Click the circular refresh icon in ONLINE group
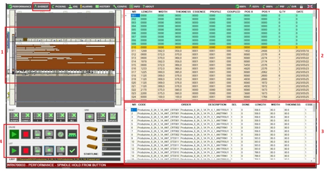The image size is (327, 172). tap(61, 134)
